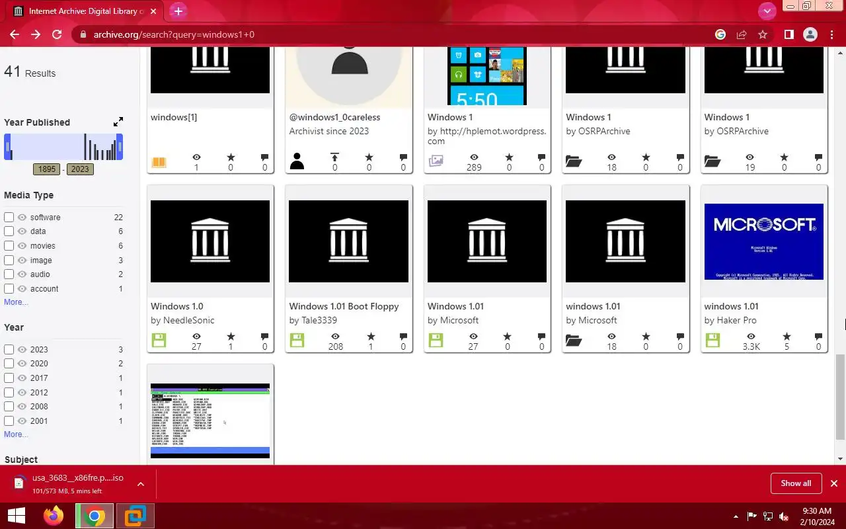Toggle the eye icon next to 2012
Screen dimensions: 846x529
point(22,392)
